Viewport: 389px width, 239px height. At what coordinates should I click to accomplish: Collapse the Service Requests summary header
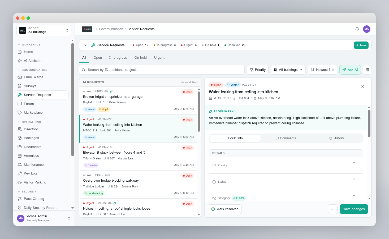point(85,45)
